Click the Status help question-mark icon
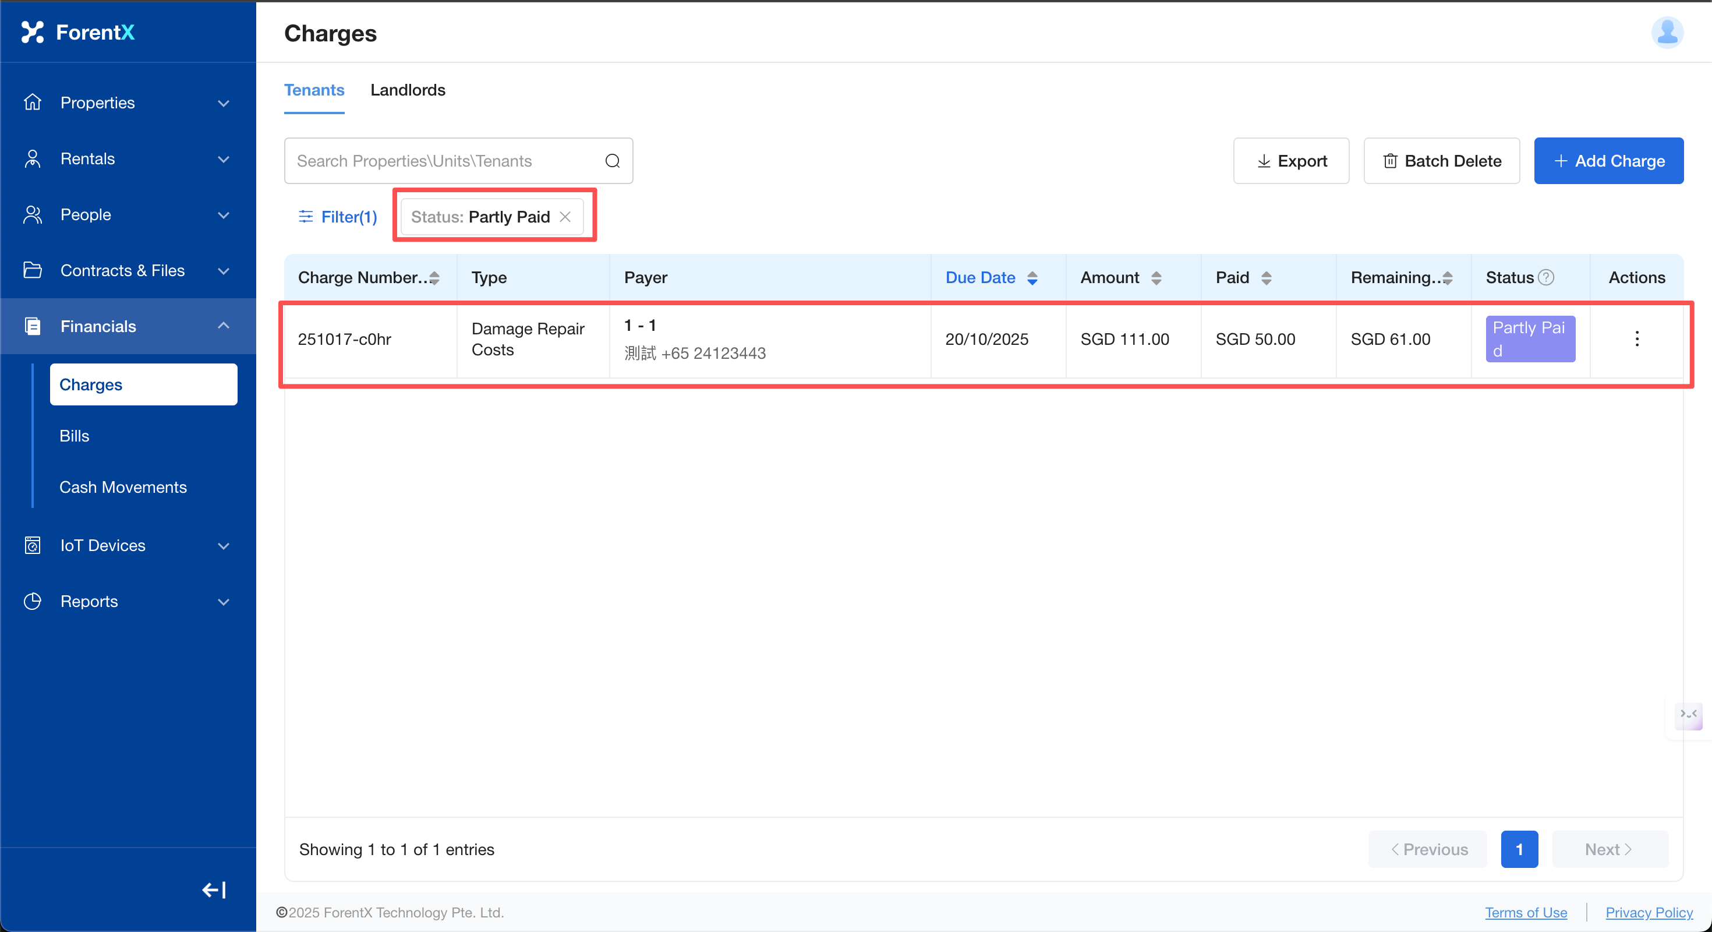Viewport: 1712px width, 932px height. [x=1547, y=277]
